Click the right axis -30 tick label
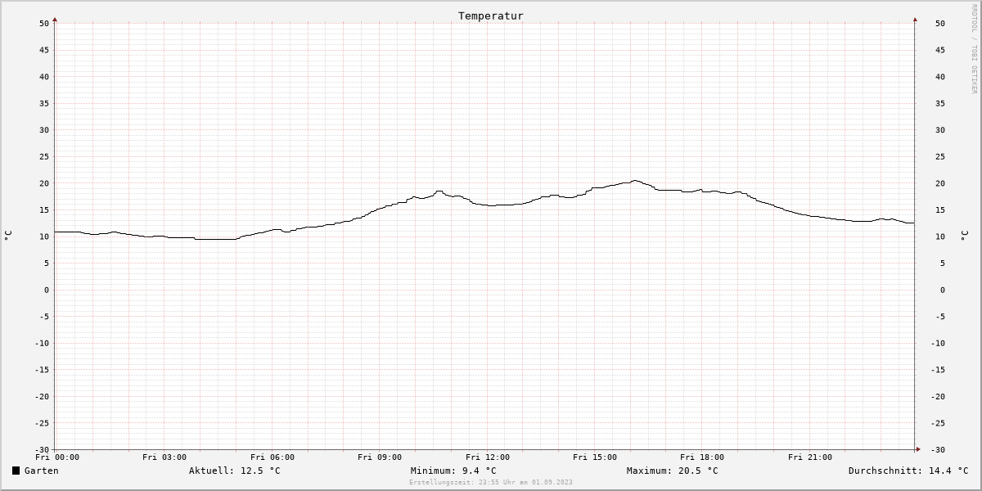Viewport: 982px width, 491px height. [x=938, y=449]
